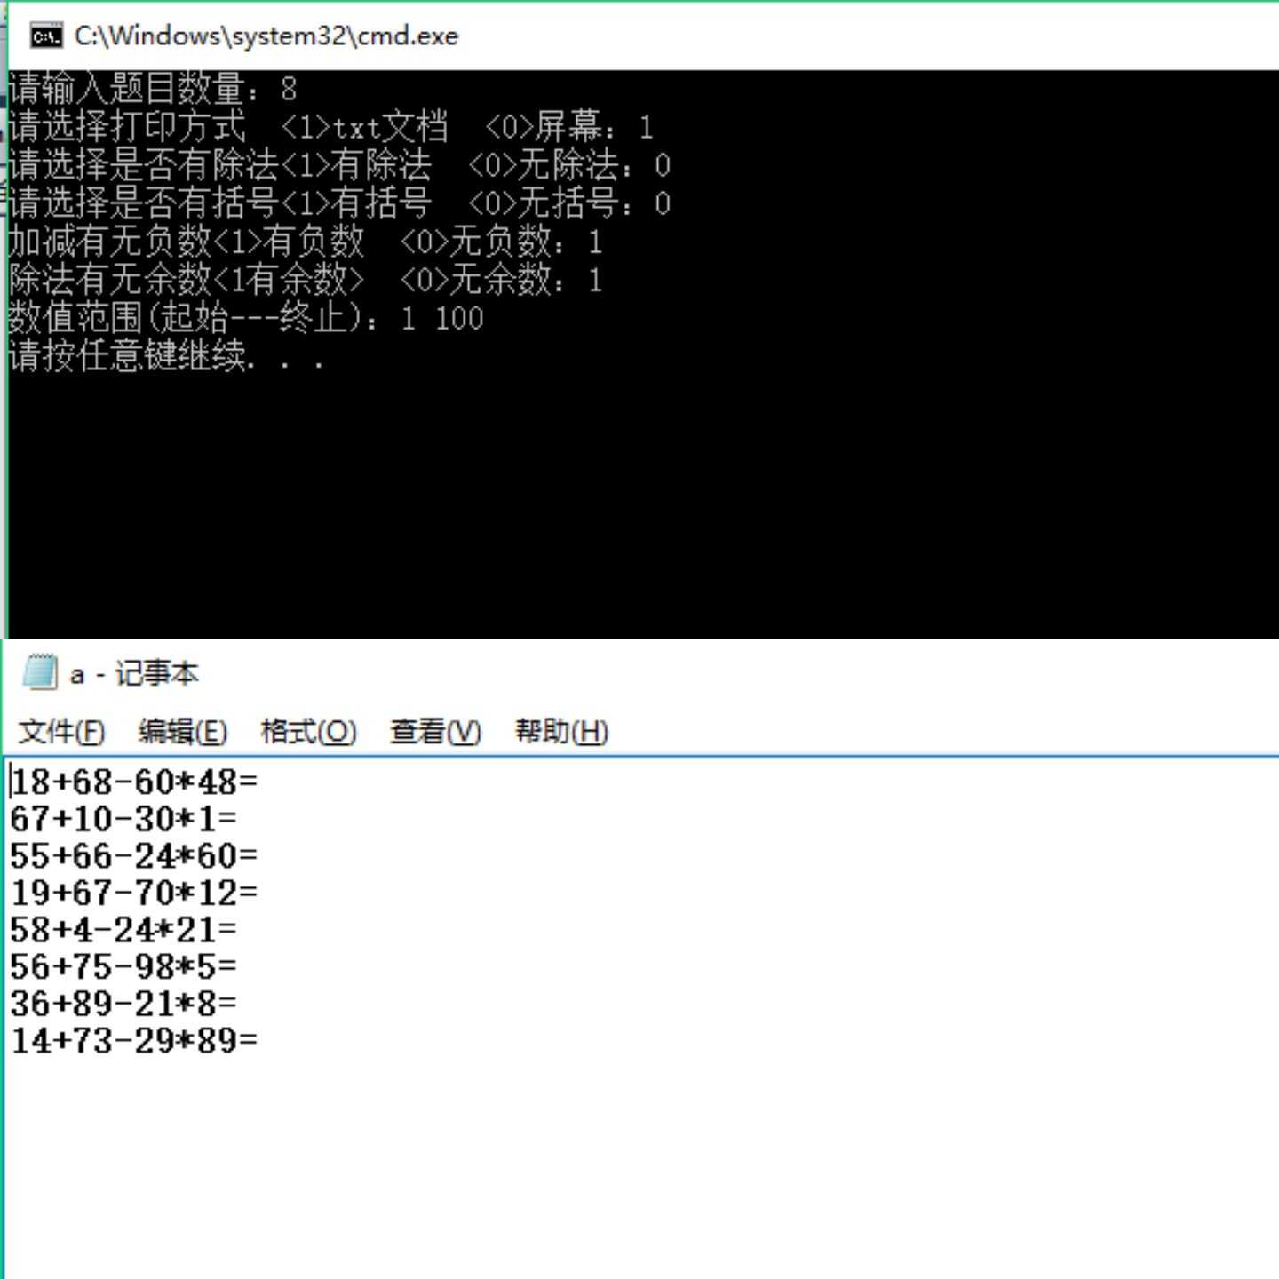Open the 帮助(H) menu in Notepad
Image resolution: width=1279 pixels, height=1279 pixels.
[x=561, y=732]
